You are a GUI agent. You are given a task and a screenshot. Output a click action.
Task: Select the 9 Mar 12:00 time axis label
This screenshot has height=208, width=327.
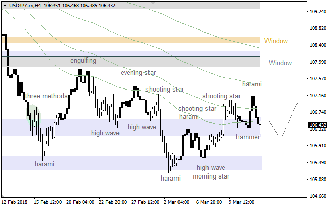click(241, 202)
